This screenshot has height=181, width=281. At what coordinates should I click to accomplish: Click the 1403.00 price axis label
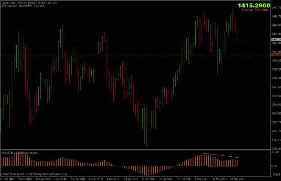click(x=277, y=52)
